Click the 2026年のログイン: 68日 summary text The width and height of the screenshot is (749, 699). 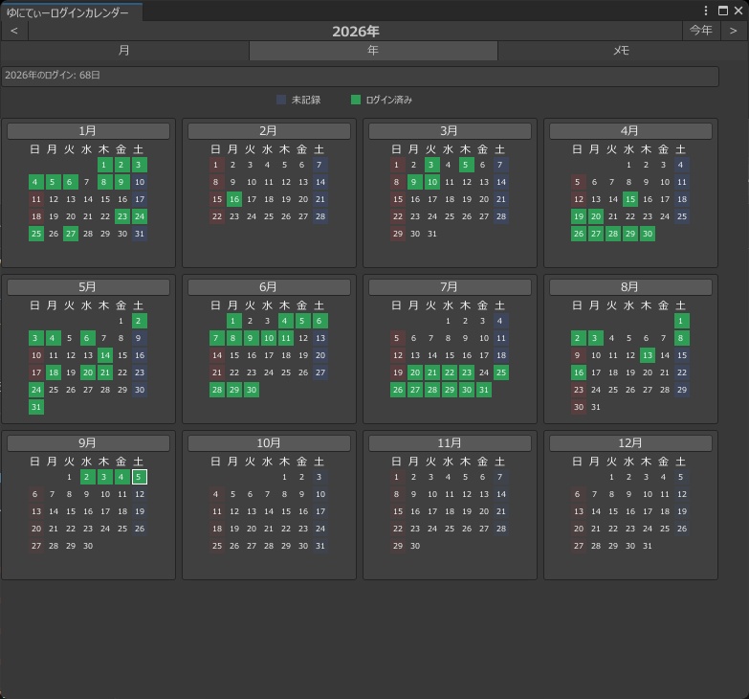[x=53, y=75]
